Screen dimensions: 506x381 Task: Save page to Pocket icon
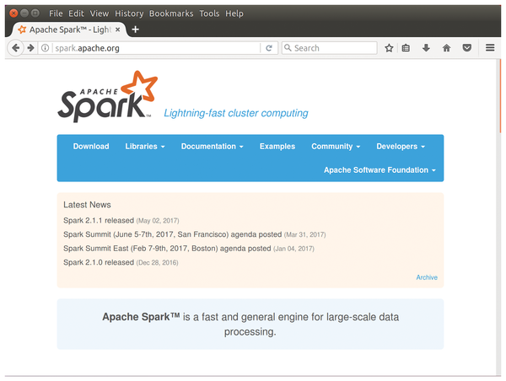click(x=466, y=48)
